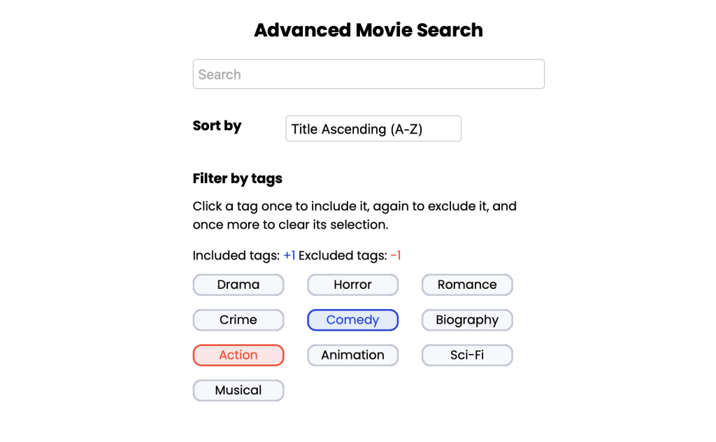Screen dimensions: 716x442
Task: Click the Included tags label
Action: [236, 256]
